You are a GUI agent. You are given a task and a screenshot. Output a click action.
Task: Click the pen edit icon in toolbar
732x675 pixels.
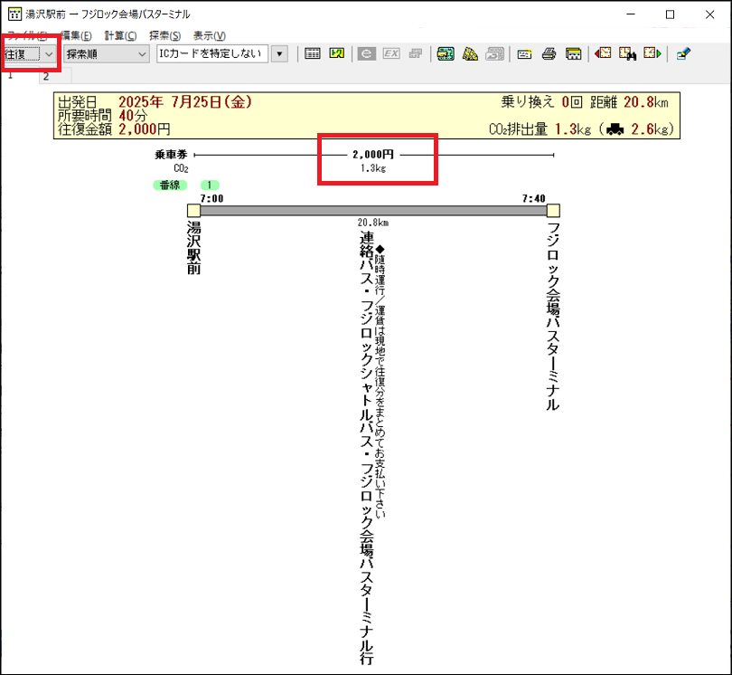(x=683, y=54)
